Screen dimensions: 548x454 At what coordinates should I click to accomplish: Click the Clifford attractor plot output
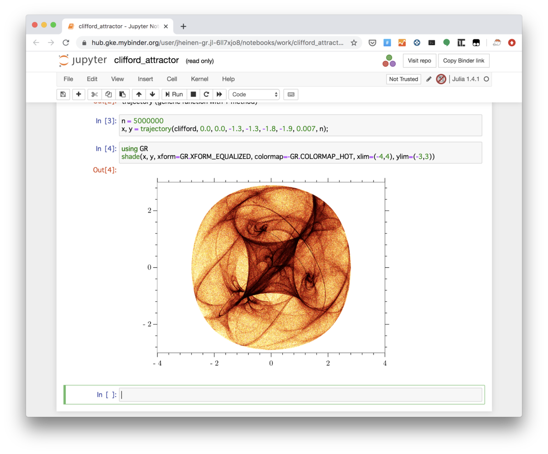click(271, 267)
